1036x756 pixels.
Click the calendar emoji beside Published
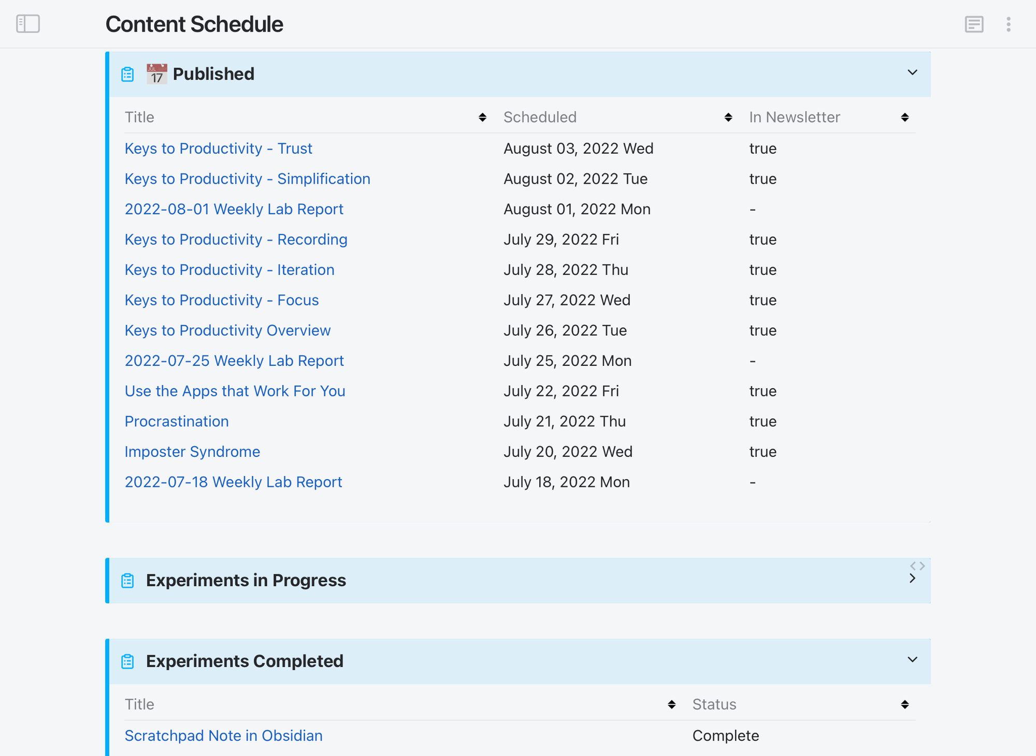point(157,74)
